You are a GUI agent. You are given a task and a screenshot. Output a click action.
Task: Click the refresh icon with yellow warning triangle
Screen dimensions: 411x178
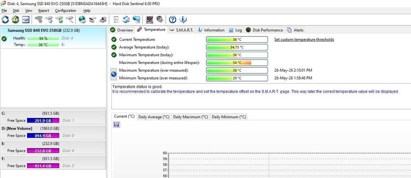[x=16, y=19]
